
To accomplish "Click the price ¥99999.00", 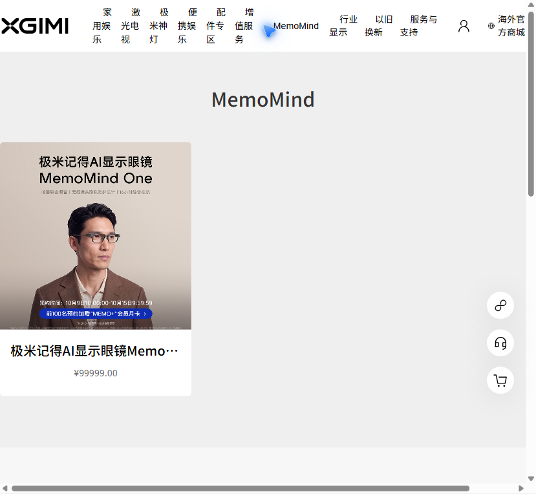I will (96, 373).
